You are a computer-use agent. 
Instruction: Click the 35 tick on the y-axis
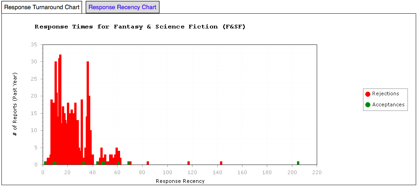pos(33,45)
